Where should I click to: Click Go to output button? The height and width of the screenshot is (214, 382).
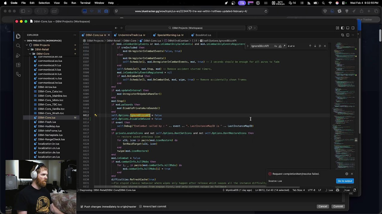[345, 181]
